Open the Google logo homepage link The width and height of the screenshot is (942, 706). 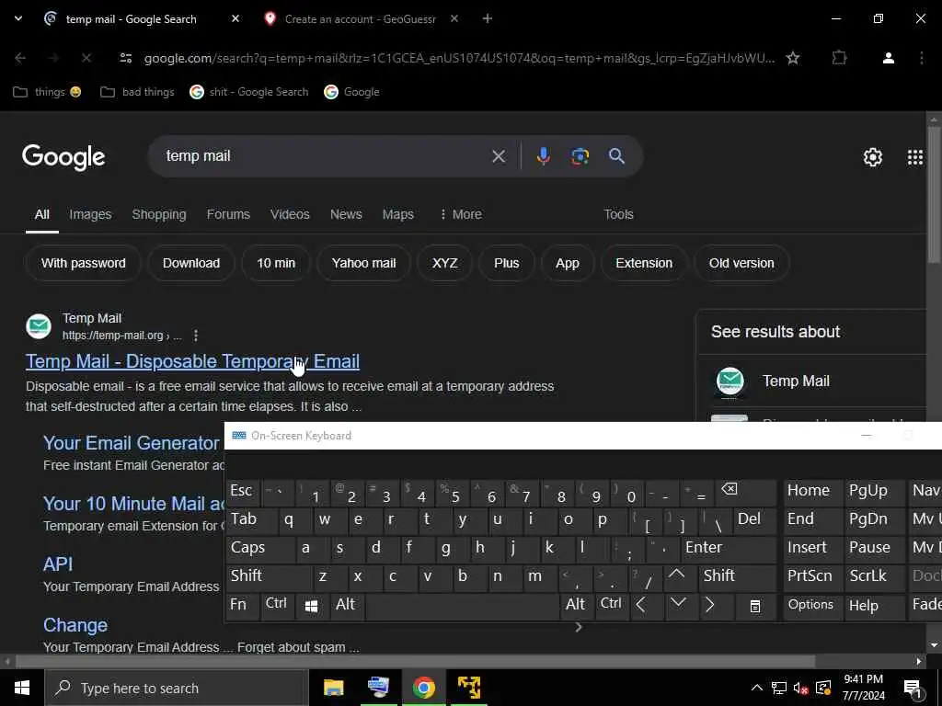click(x=63, y=156)
